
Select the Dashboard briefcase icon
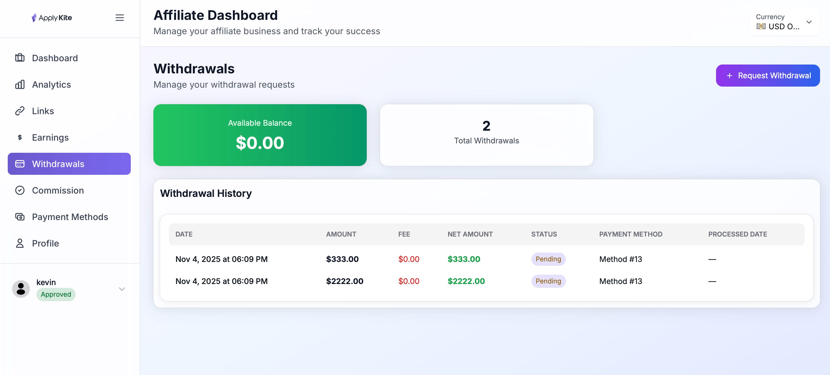pyautogui.click(x=20, y=58)
